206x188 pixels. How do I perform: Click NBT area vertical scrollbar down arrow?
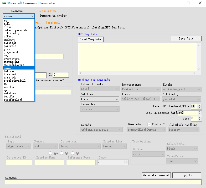[199, 68]
